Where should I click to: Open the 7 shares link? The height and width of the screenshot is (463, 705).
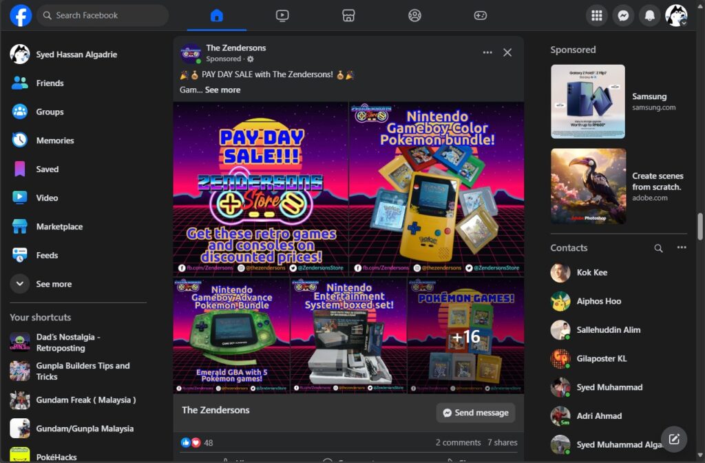point(503,443)
